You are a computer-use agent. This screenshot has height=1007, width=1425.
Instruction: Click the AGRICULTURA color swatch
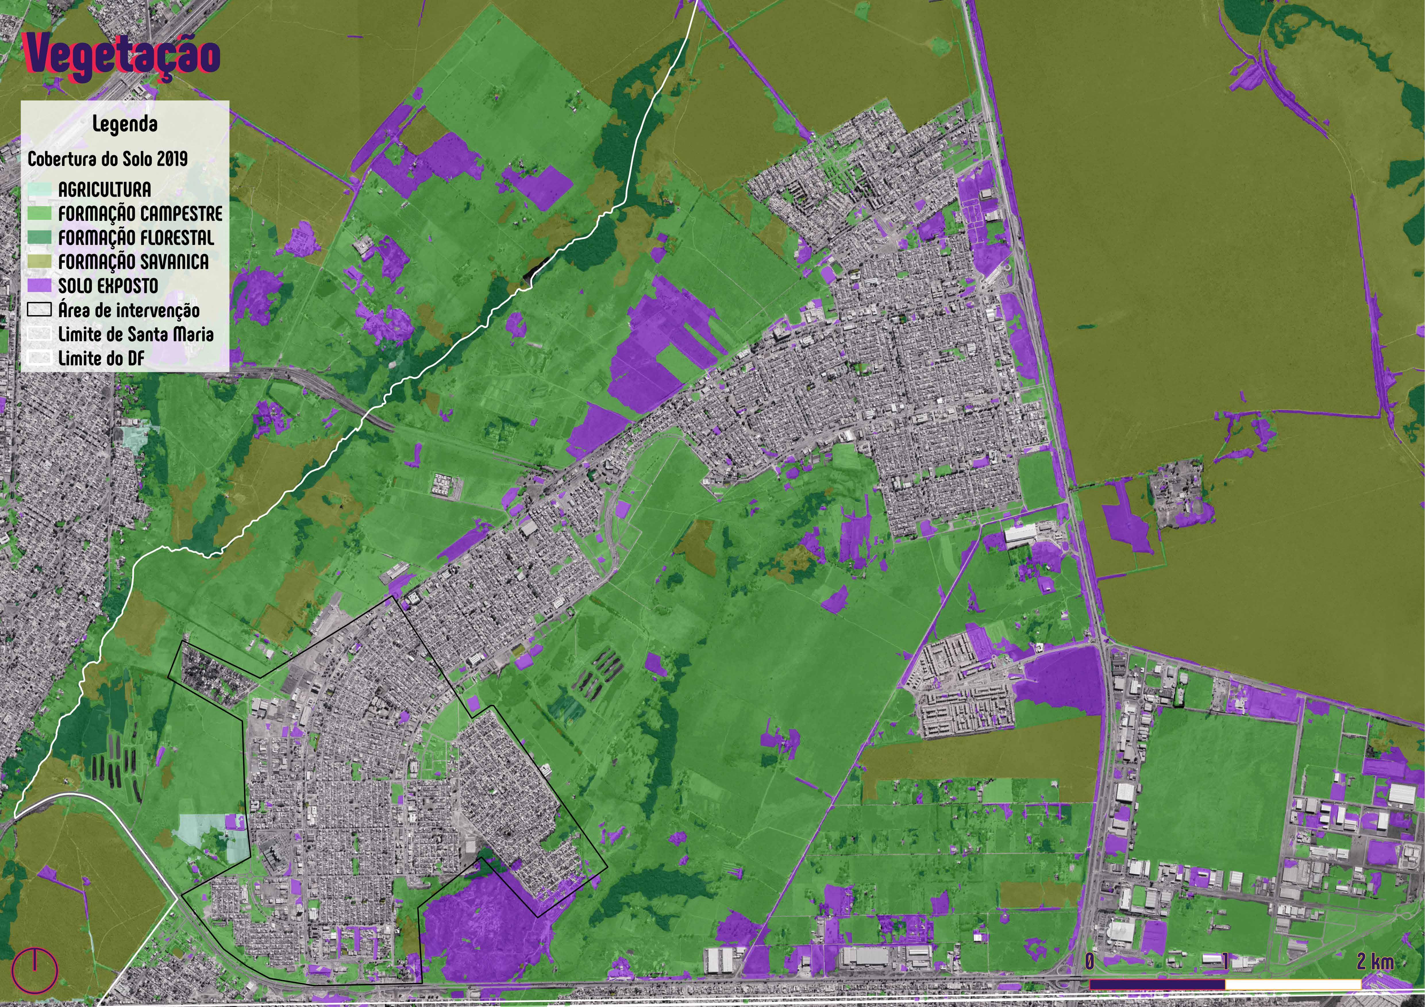(39, 189)
